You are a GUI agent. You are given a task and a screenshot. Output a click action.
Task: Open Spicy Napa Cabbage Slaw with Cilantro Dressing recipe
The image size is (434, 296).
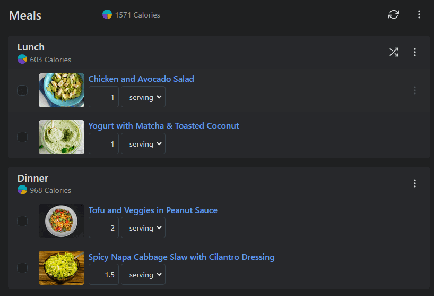click(181, 257)
